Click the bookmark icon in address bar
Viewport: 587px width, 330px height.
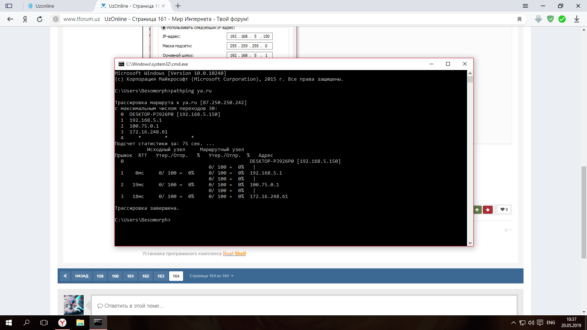(519, 19)
